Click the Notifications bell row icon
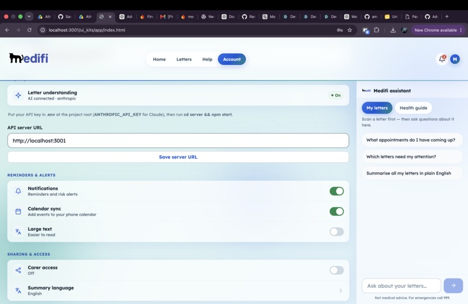Screen dimensions: 468x304 coord(18,191)
